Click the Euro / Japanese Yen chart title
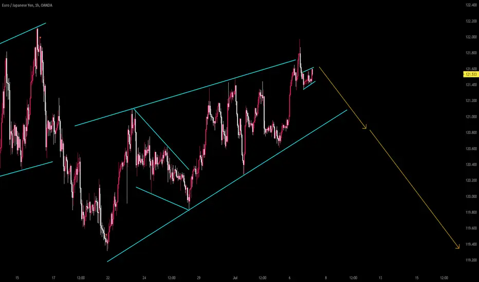The height and width of the screenshot is (282, 479). coord(27,5)
